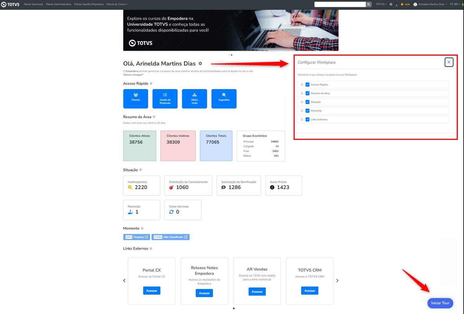Click Acessar on the AR Vendas card
Viewport: 464px width, 314px height.
click(257, 292)
